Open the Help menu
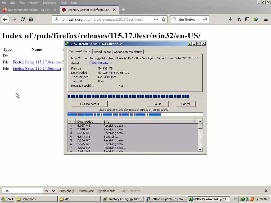This screenshot has width=271, height=203. point(74,3)
